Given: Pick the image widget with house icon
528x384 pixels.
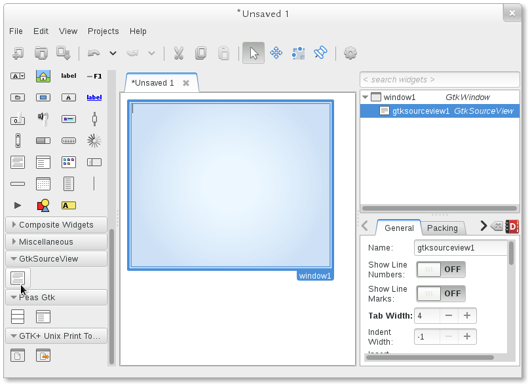Looking at the screenshot, I should (x=43, y=76).
